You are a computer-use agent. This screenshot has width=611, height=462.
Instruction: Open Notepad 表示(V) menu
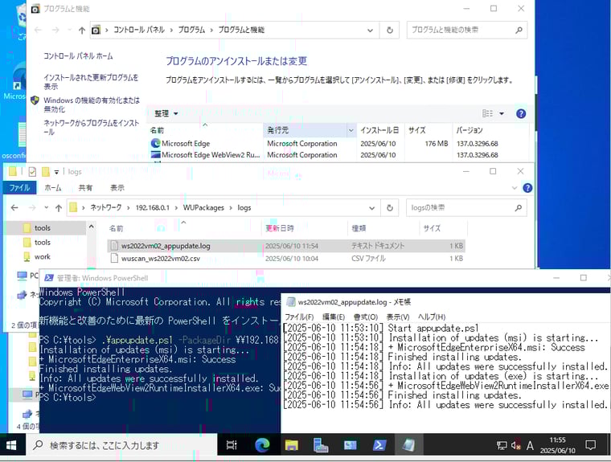pos(398,317)
